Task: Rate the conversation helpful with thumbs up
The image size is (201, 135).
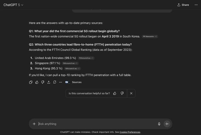Action: pyautogui.click(x=115, y=93)
